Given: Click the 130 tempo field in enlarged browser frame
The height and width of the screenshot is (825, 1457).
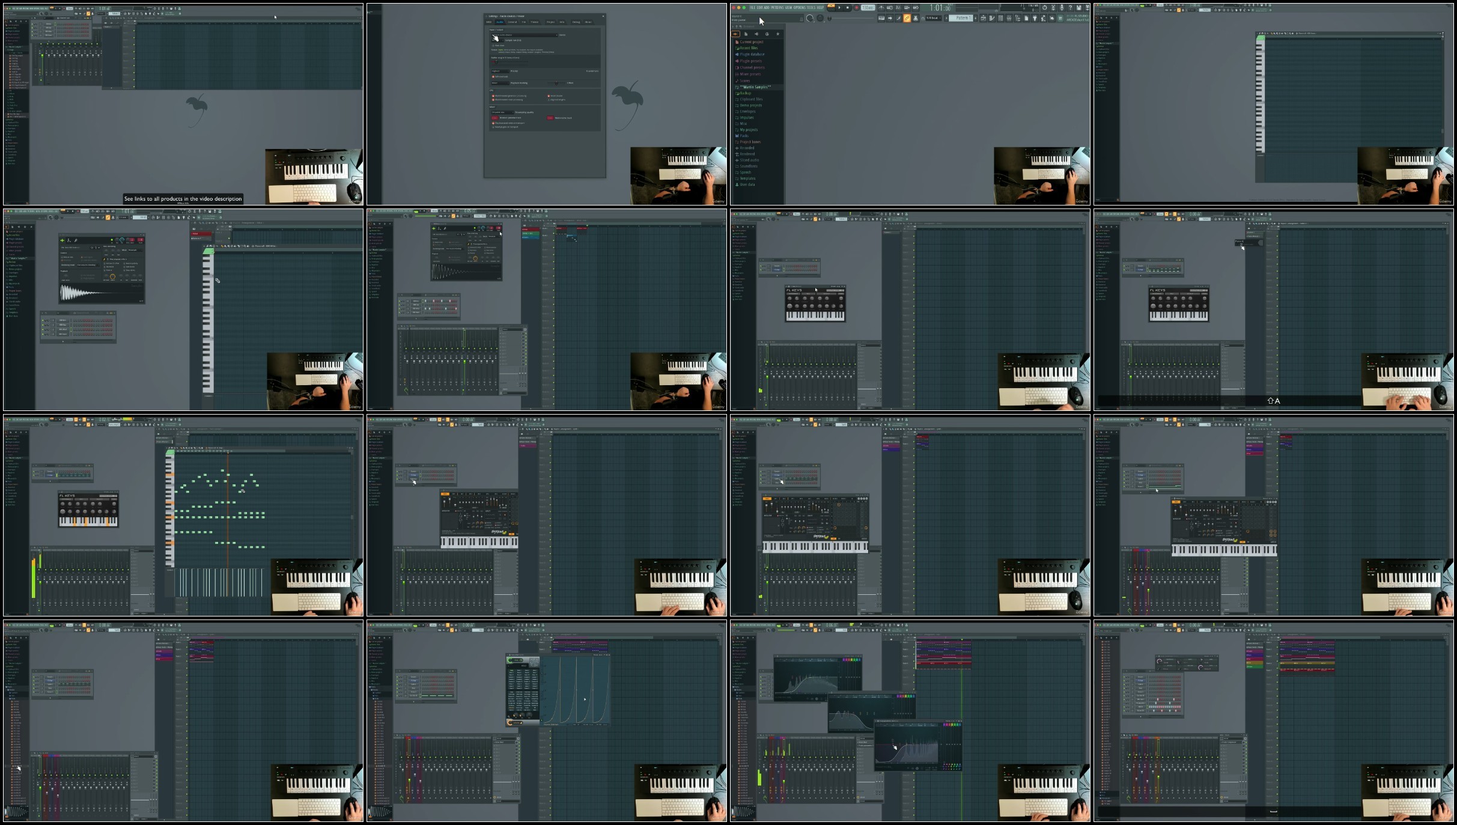Looking at the screenshot, I should [x=868, y=8].
